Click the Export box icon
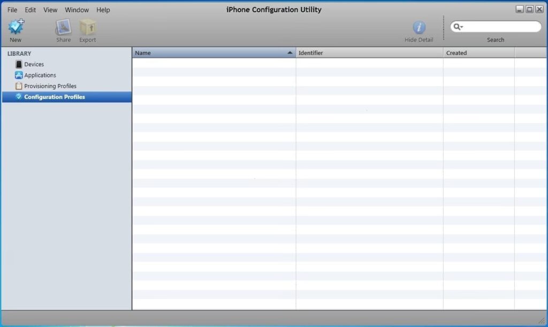The image size is (548, 327). [x=88, y=27]
